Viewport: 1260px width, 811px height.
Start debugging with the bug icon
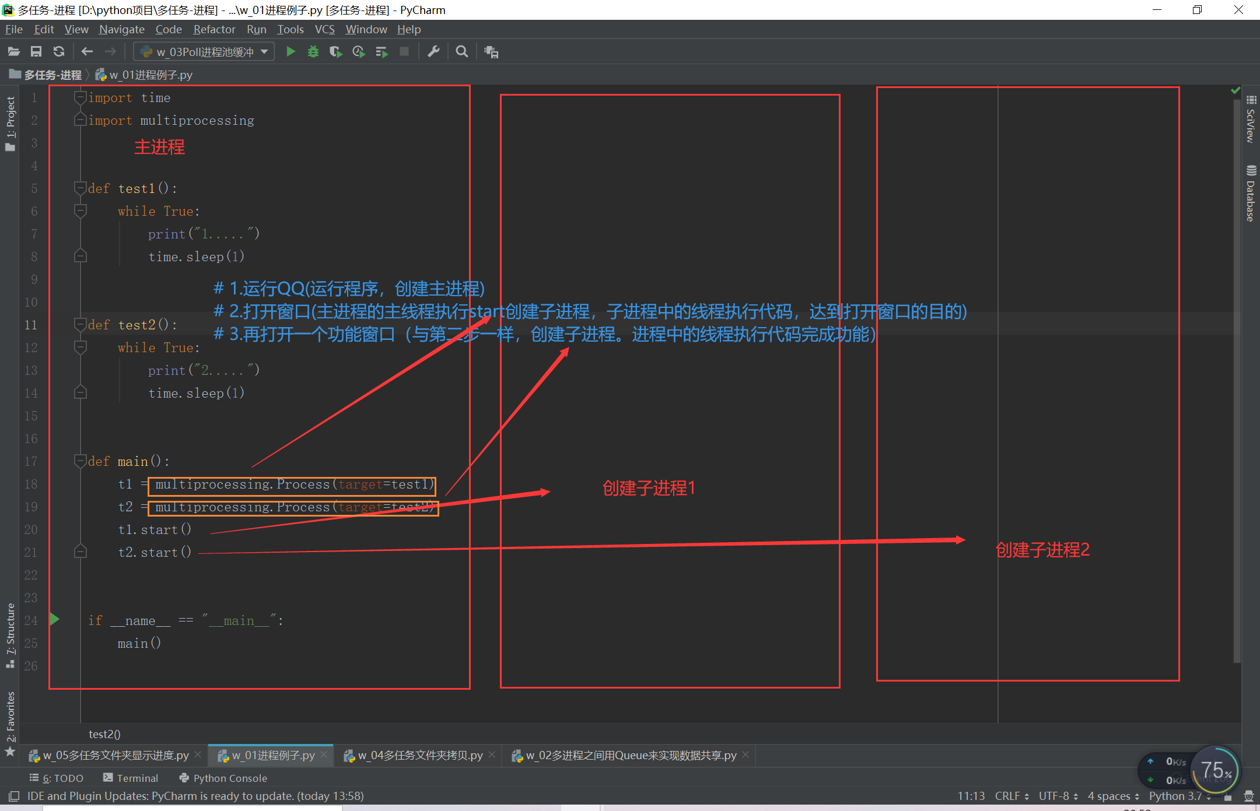[313, 52]
